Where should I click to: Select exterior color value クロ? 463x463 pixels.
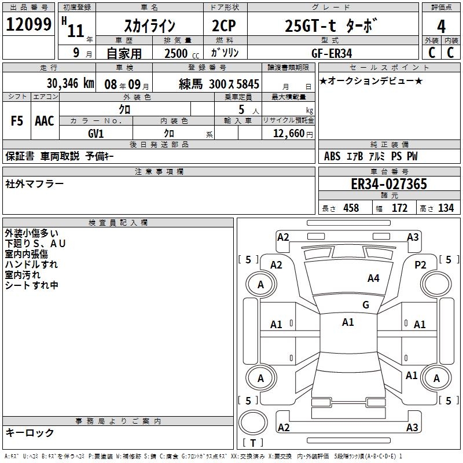[124, 109]
